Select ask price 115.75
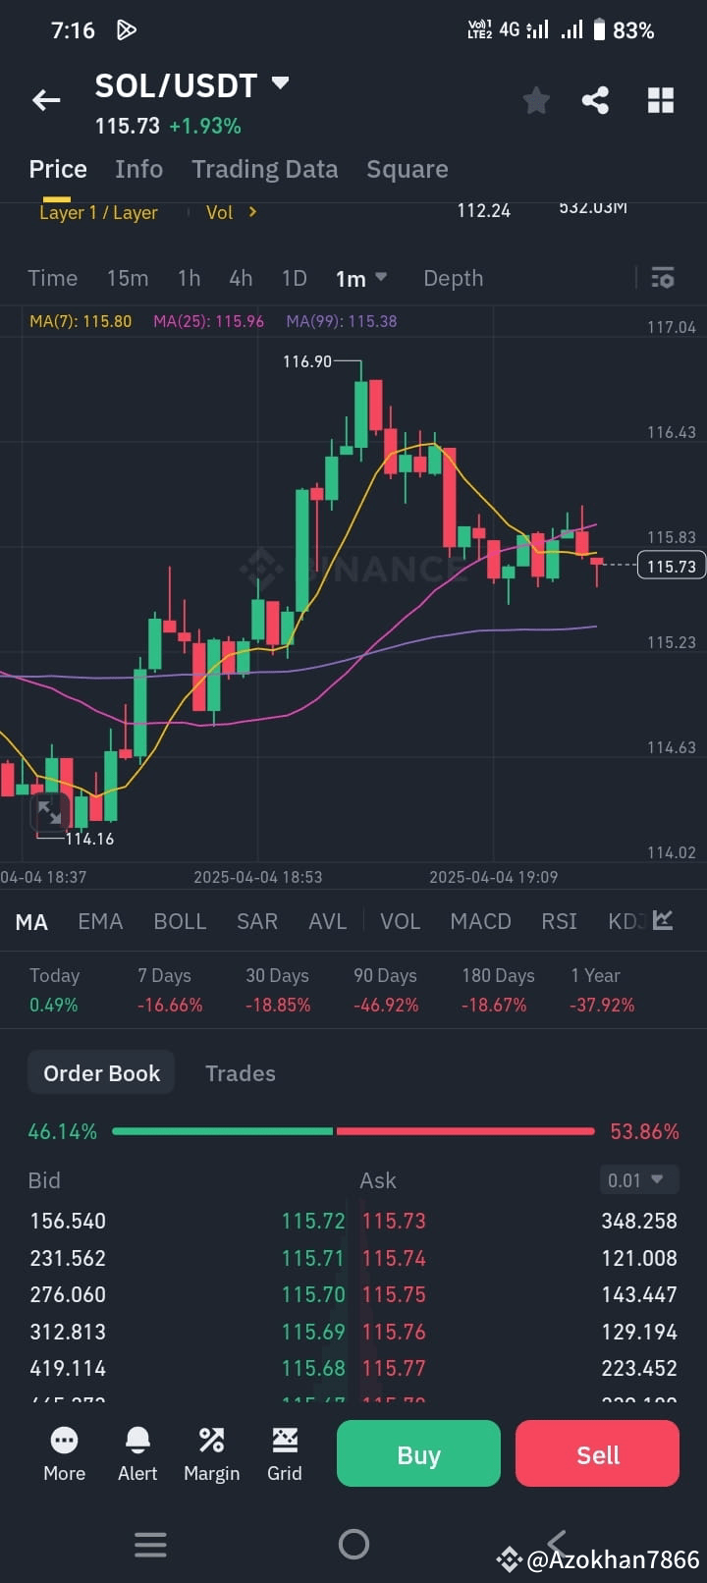Screen dimensions: 707x1583 pyautogui.click(x=394, y=1294)
